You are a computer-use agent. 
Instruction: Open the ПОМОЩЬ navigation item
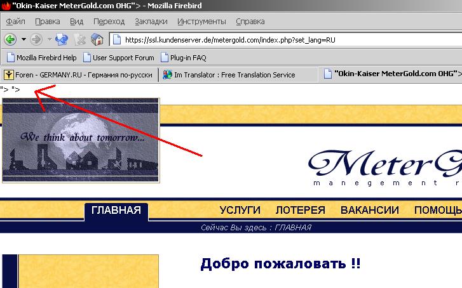click(438, 210)
